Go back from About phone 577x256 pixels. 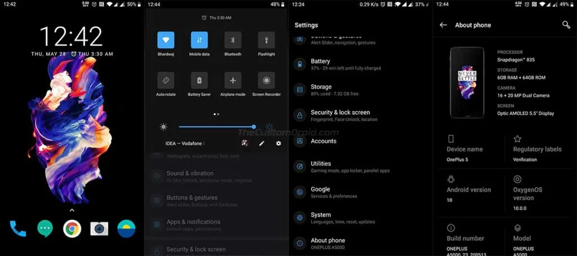[x=443, y=25]
